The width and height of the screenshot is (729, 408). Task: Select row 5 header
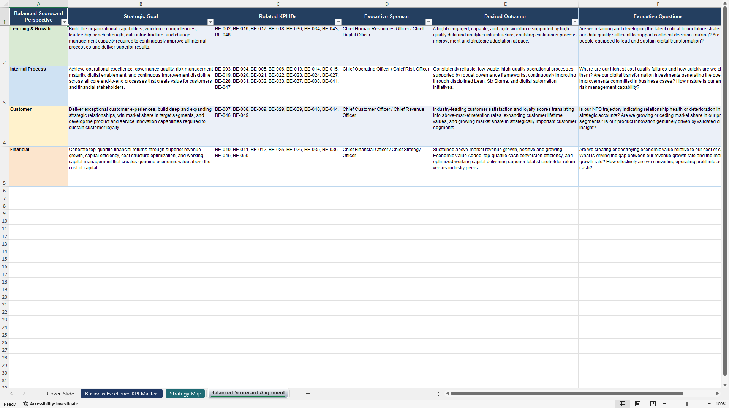click(5, 167)
